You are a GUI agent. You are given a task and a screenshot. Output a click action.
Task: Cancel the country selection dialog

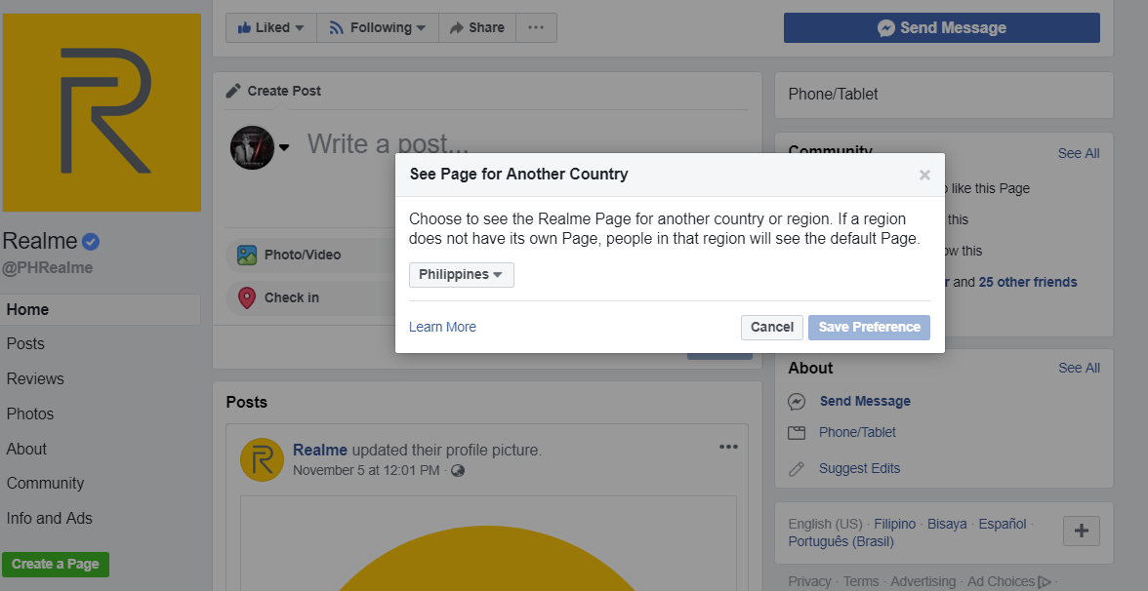point(771,327)
